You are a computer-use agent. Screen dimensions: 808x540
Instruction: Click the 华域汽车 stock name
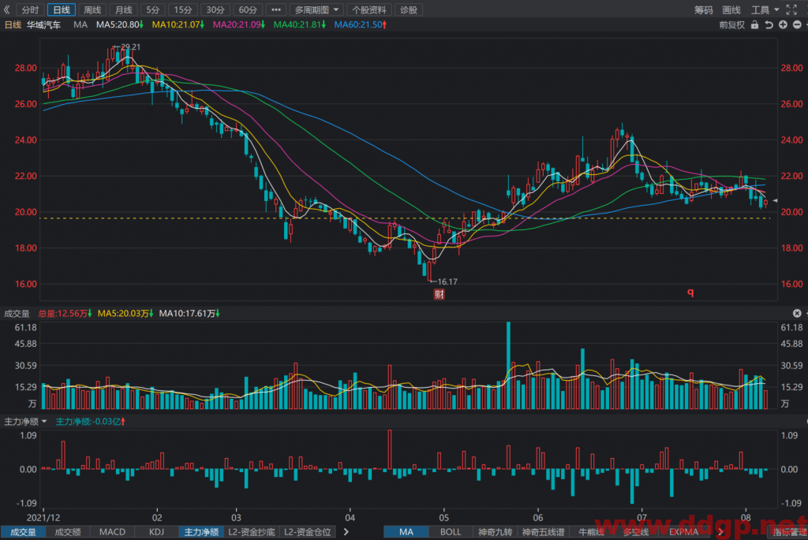point(44,24)
